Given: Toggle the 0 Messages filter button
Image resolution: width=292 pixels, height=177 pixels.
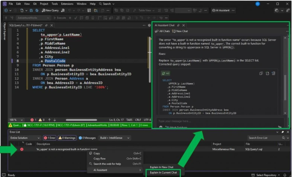Looking at the screenshot, I should click(x=87, y=138).
